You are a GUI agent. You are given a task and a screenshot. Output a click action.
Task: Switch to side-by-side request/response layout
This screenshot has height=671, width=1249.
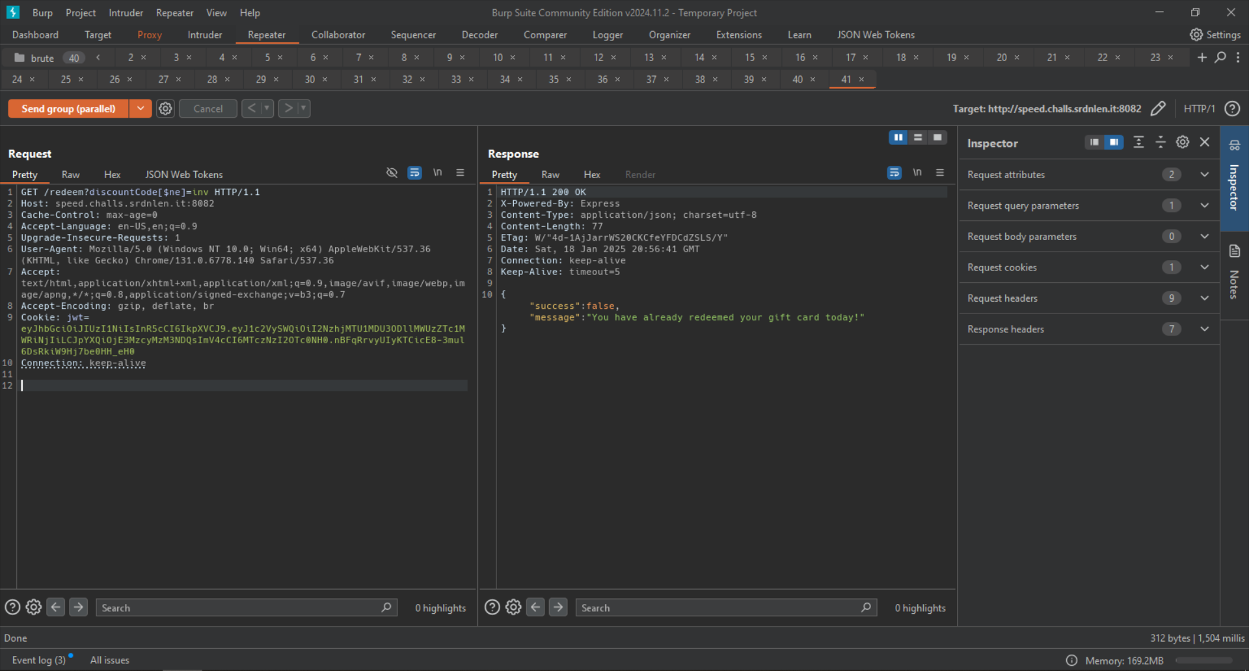point(898,137)
